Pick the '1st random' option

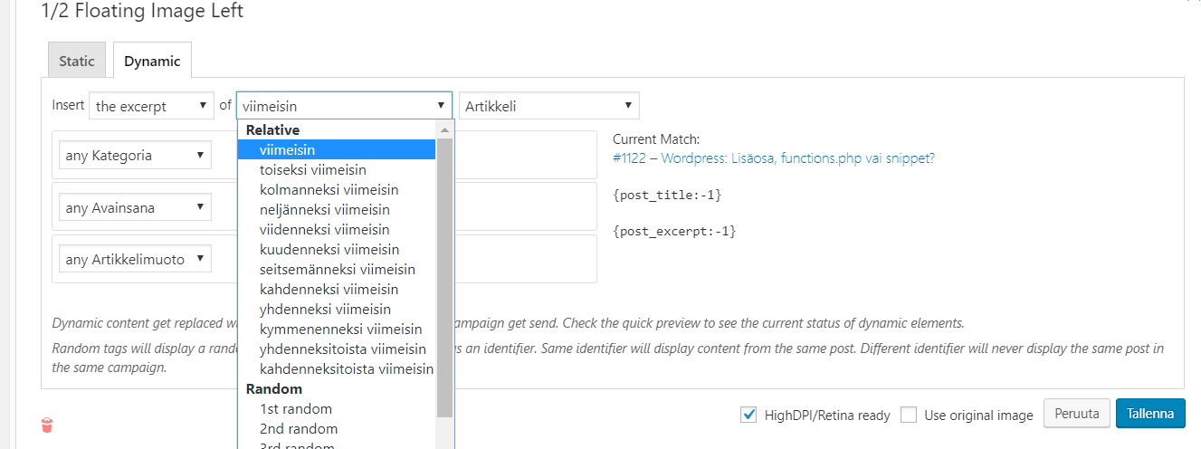[295, 409]
